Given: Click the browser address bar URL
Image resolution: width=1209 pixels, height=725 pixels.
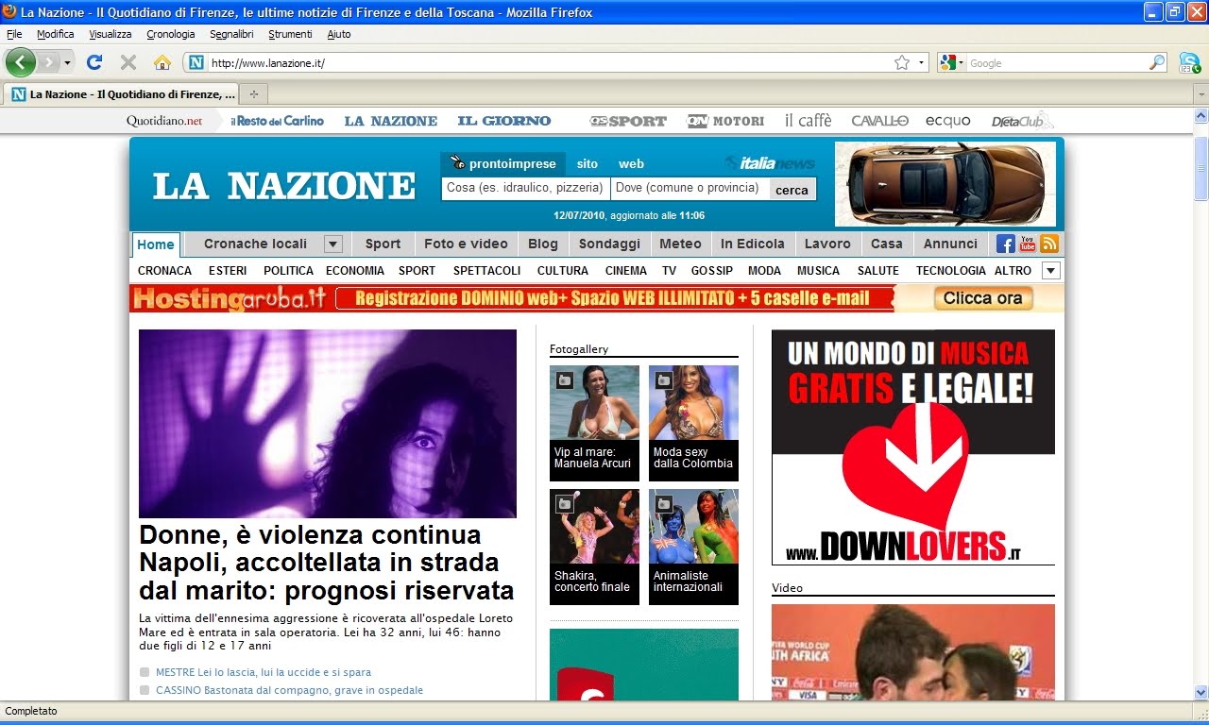Looking at the screenshot, I should click(548, 62).
